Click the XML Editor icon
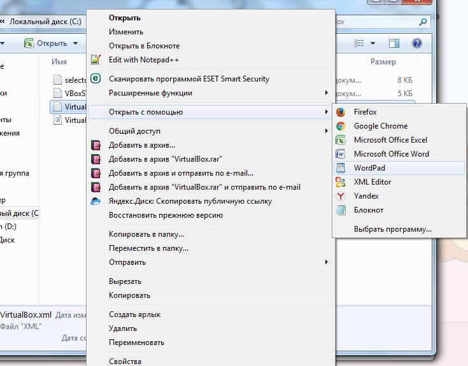Viewport: 468px width, 366px height. [341, 182]
